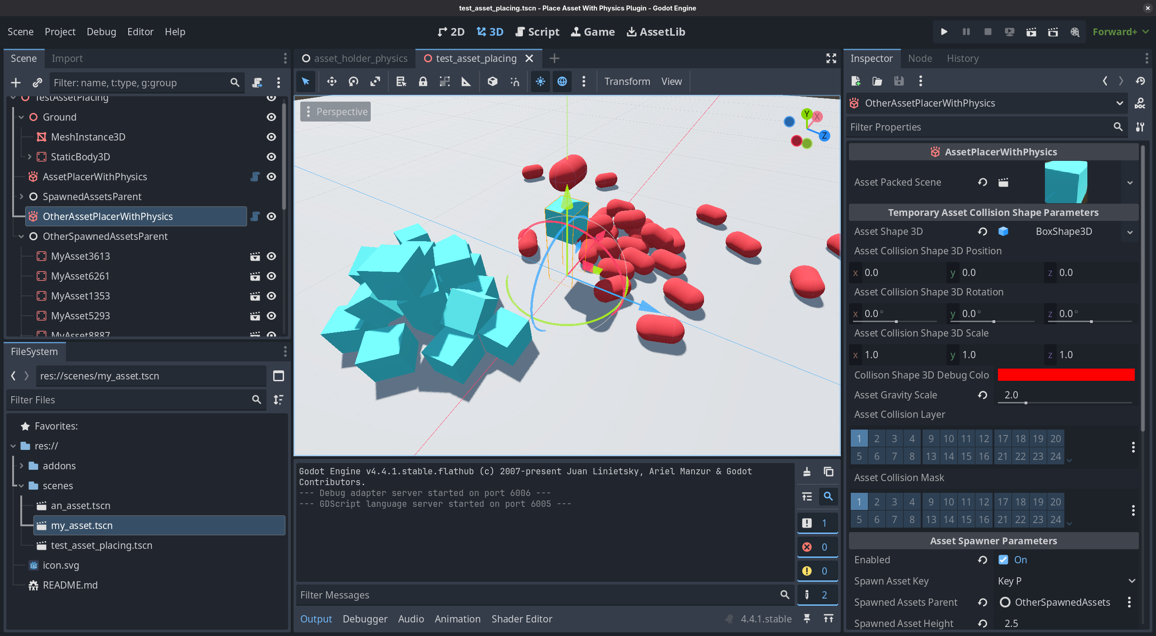
Task: Open the Debugger bottom panel
Action: coord(365,619)
